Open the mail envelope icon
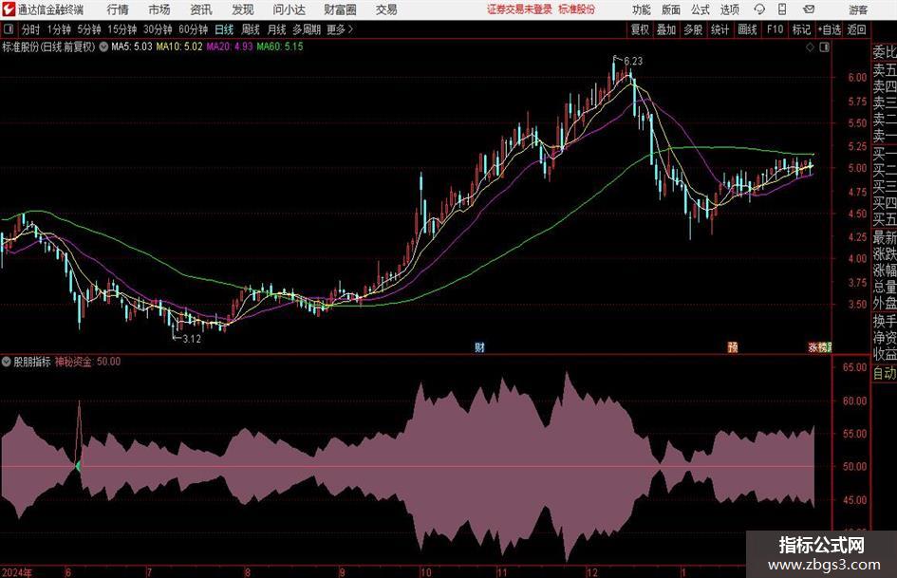The image size is (897, 578). coord(809,9)
